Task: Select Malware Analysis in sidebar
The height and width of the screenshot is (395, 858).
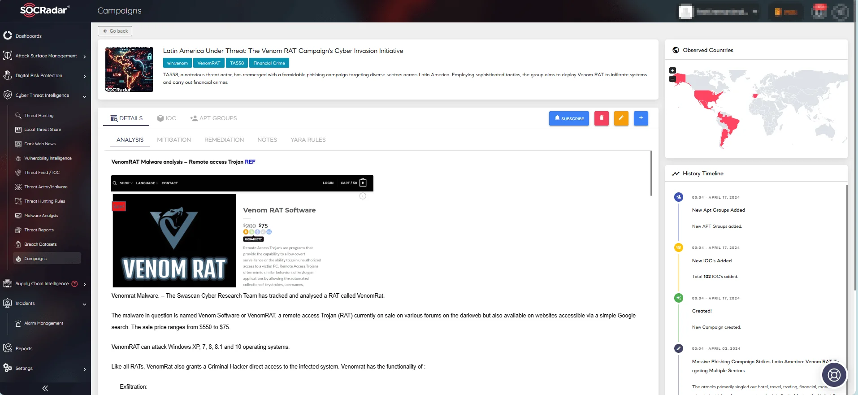Action: click(41, 216)
